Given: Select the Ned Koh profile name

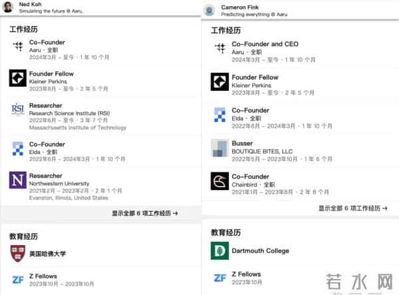Looking at the screenshot, I should pos(31,4).
